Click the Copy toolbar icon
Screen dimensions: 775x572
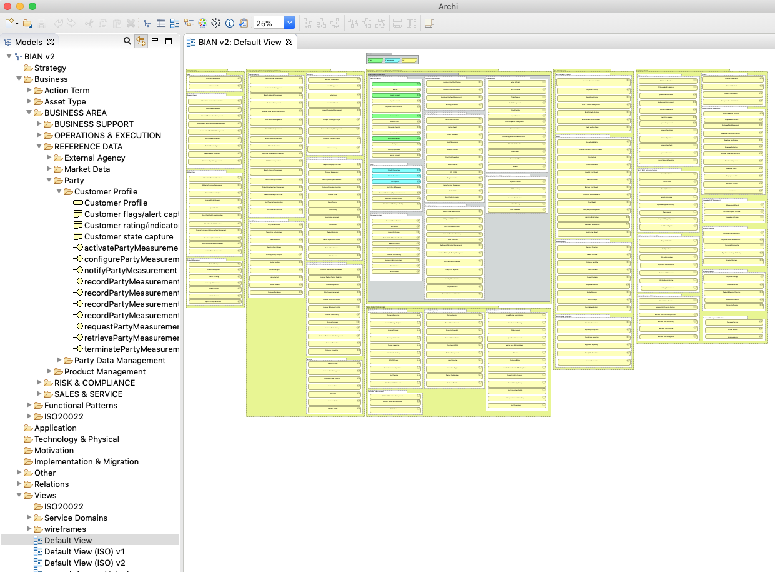[103, 23]
